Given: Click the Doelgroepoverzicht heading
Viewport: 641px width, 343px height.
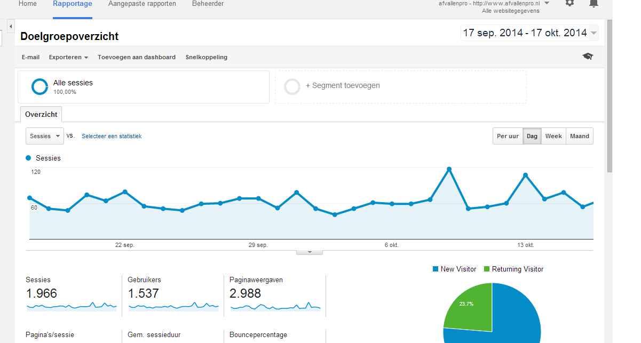Looking at the screenshot, I should pyautogui.click(x=69, y=36).
